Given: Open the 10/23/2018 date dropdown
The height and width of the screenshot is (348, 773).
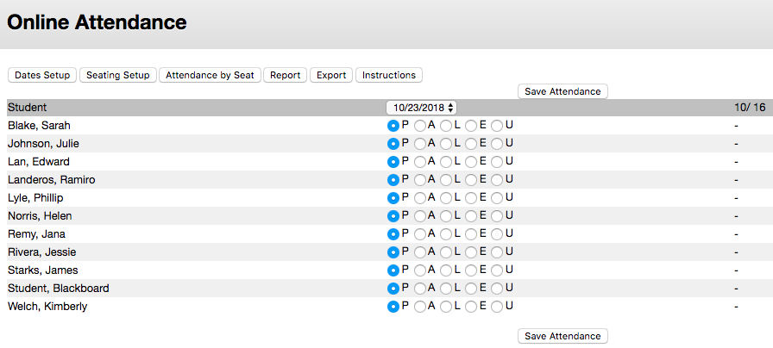Looking at the screenshot, I should (422, 108).
